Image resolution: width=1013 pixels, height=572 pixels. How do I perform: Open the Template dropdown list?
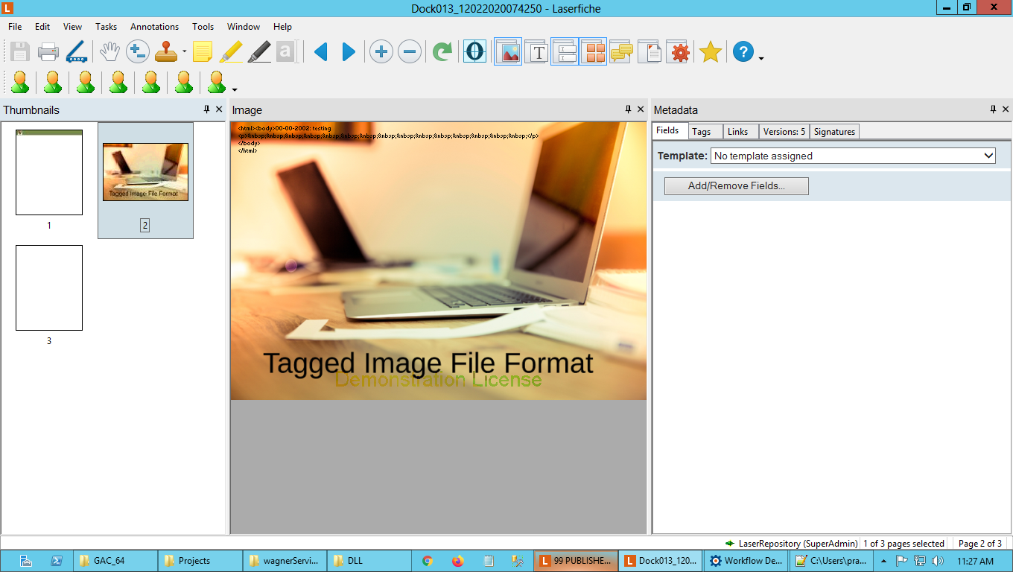coord(988,156)
